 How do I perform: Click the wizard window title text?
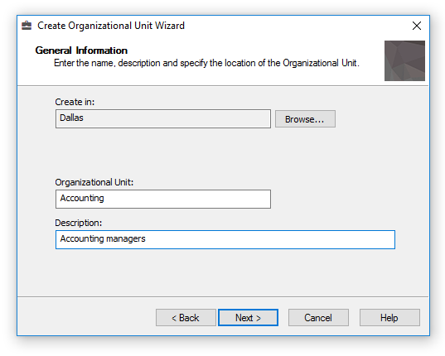111,26
